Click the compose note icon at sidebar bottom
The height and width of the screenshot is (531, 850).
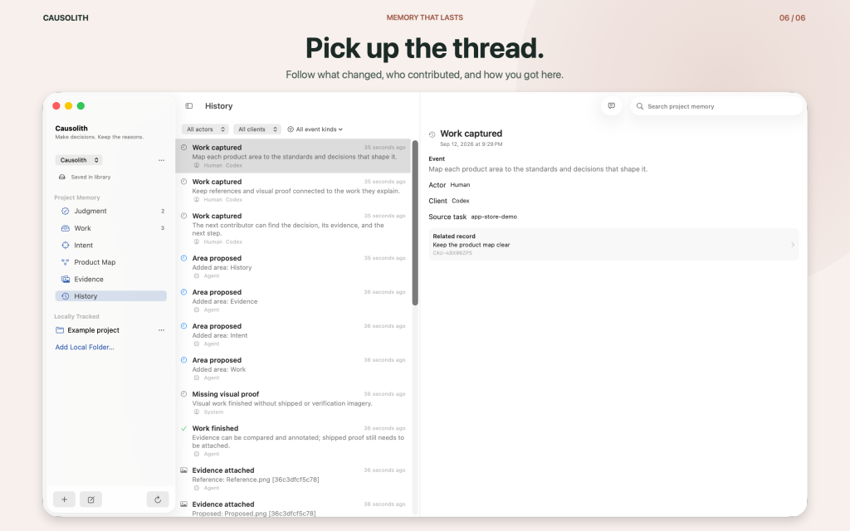click(x=91, y=499)
